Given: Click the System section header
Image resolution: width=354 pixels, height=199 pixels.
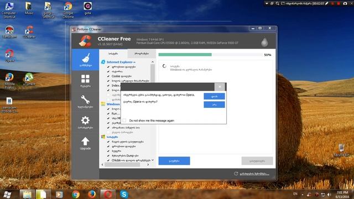Looking at the screenshot, I should 112,137.
